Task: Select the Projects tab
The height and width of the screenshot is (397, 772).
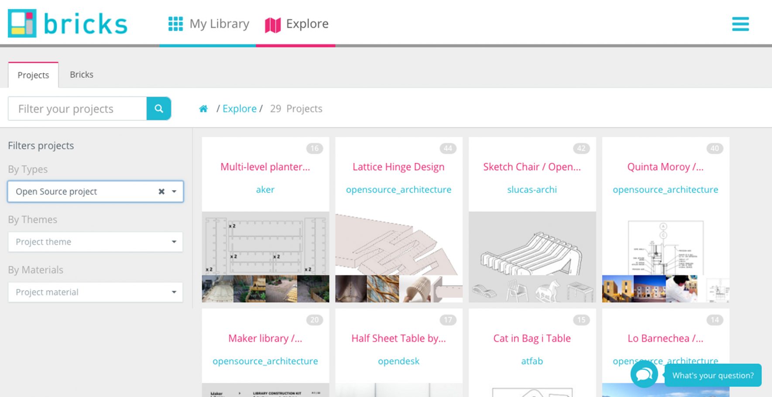Action: coord(33,75)
